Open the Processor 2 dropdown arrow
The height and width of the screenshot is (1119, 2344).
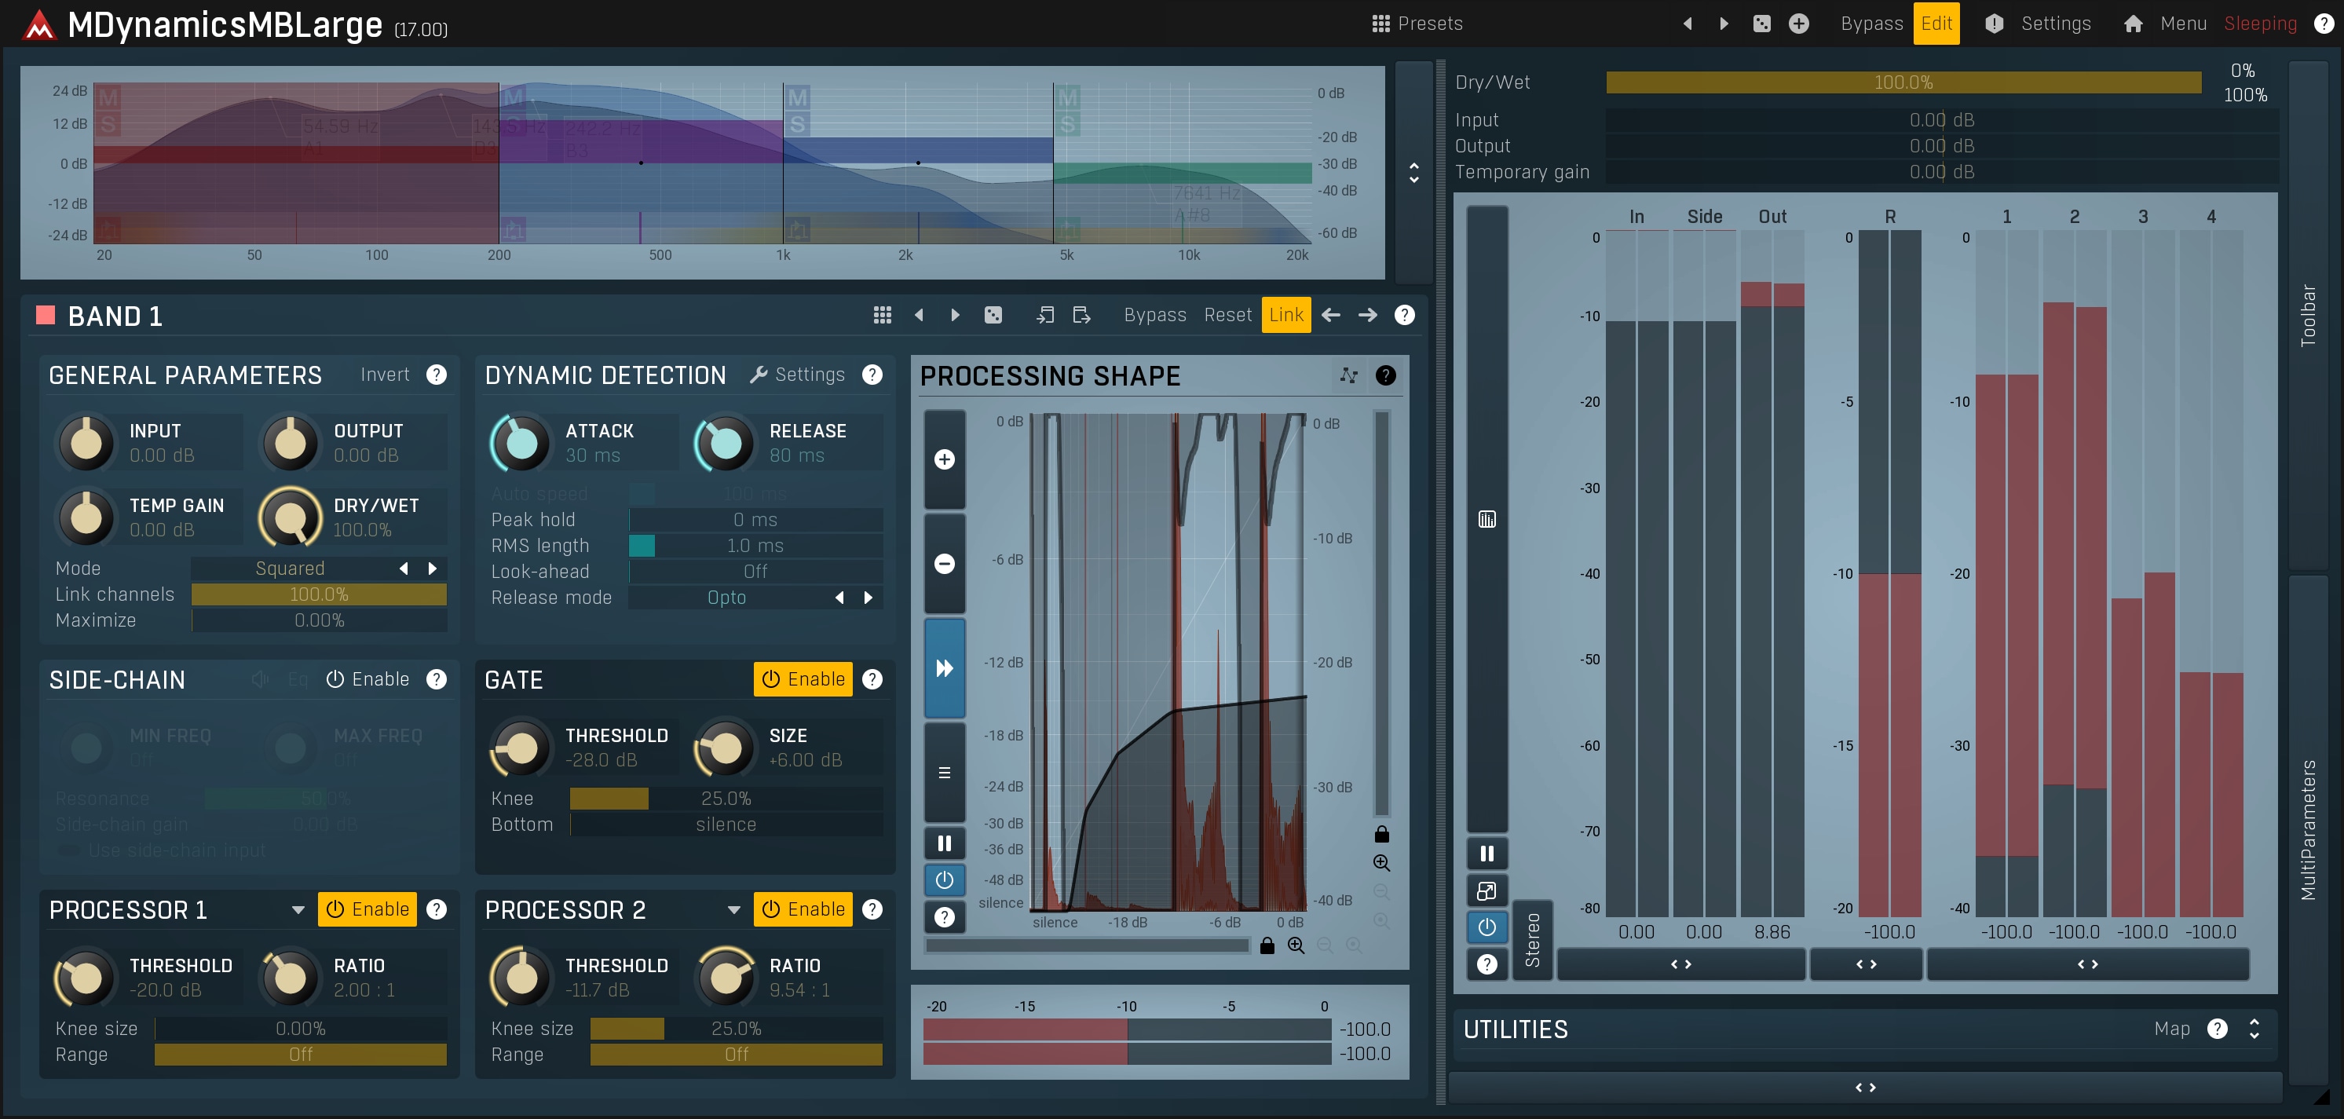pyautogui.click(x=733, y=910)
